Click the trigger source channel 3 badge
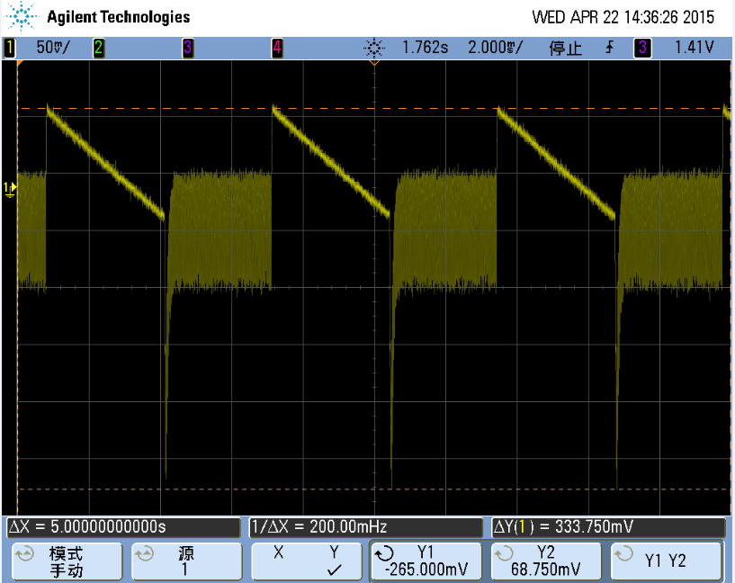This screenshot has width=735, height=583. (x=642, y=48)
